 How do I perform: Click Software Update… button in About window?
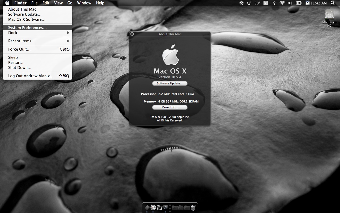point(170,83)
